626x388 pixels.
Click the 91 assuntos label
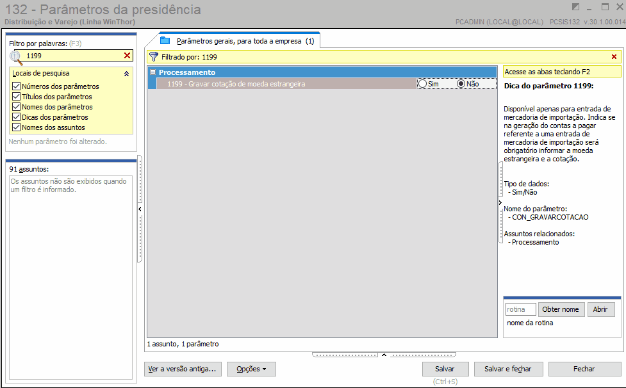[29, 169]
